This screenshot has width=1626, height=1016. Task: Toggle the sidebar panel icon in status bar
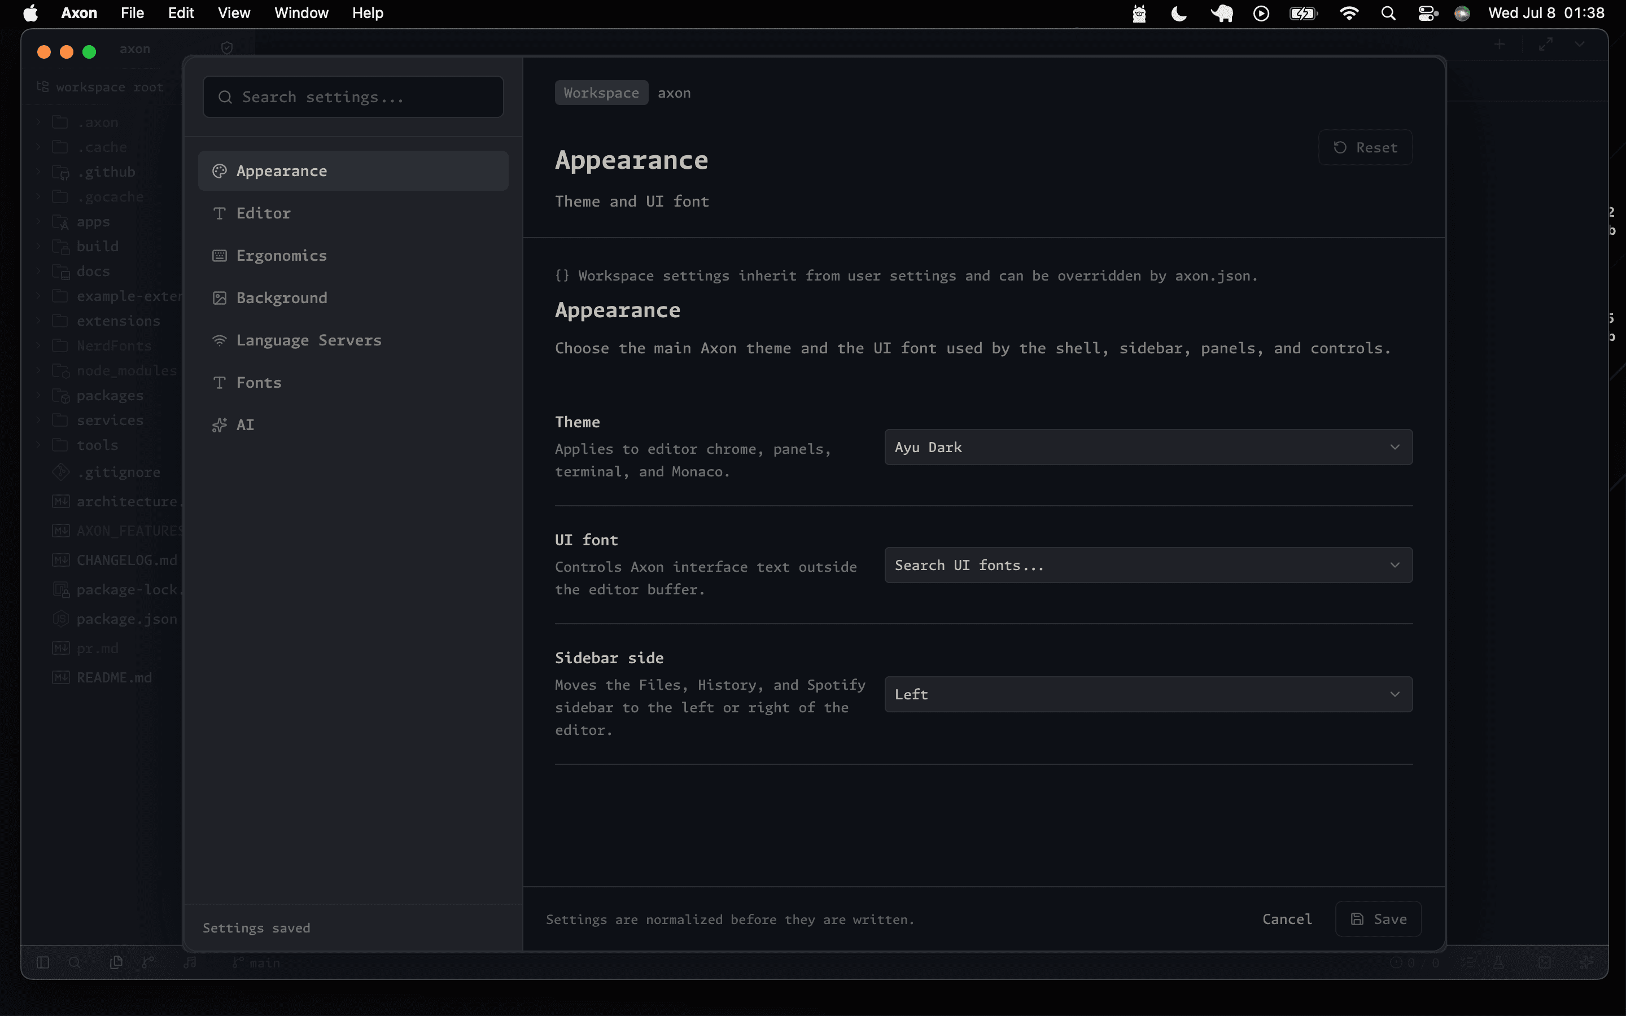click(x=43, y=962)
